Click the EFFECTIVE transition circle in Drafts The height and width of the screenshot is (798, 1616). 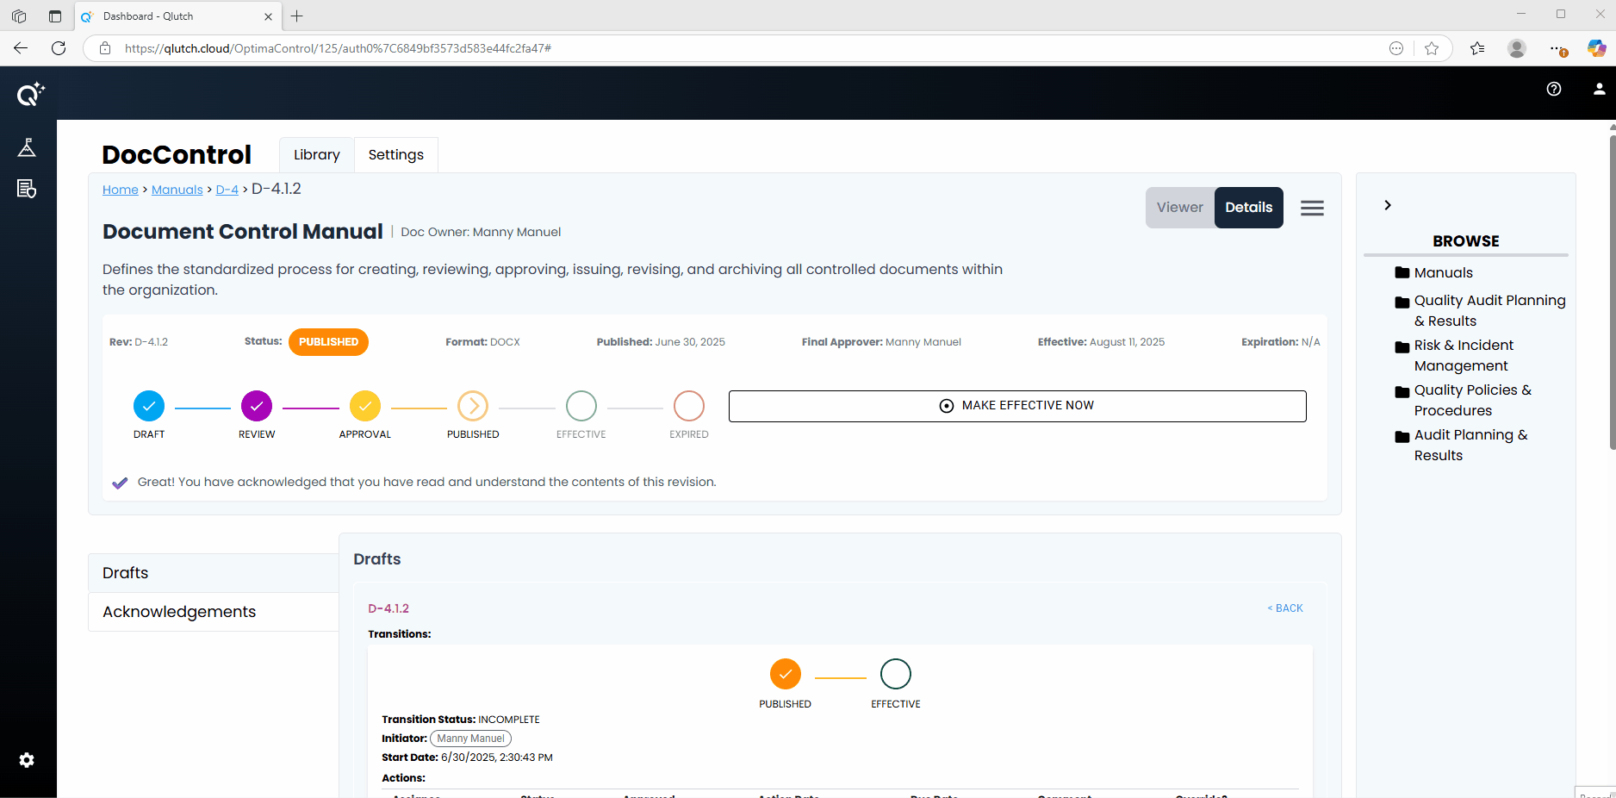click(x=896, y=674)
